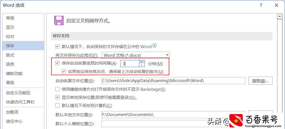Select 常规 category in sidebar
Viewport: 285px width, 129px height.
23,18
